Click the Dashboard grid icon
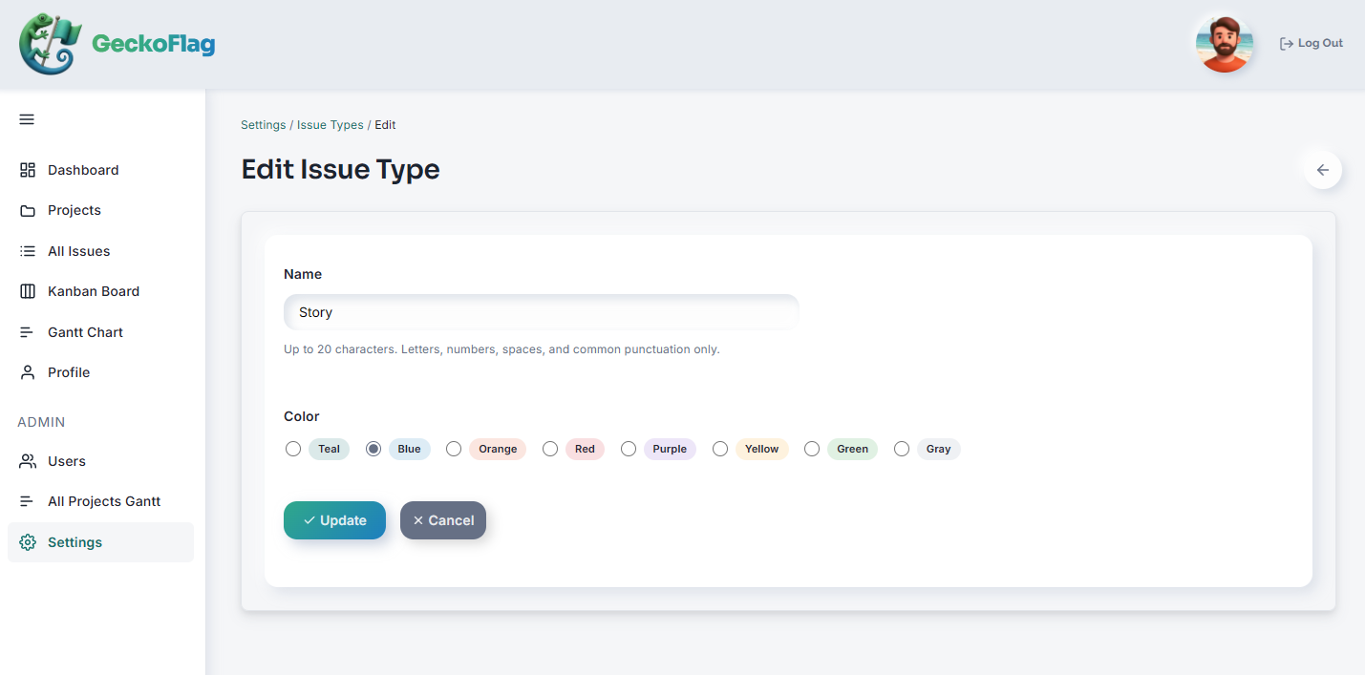Screen dimensions: 1365x675 point(28,170)
